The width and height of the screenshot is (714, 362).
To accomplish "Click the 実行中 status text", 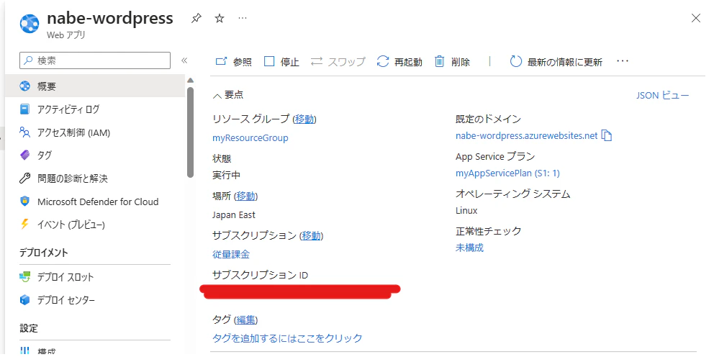I will (226, 176).
